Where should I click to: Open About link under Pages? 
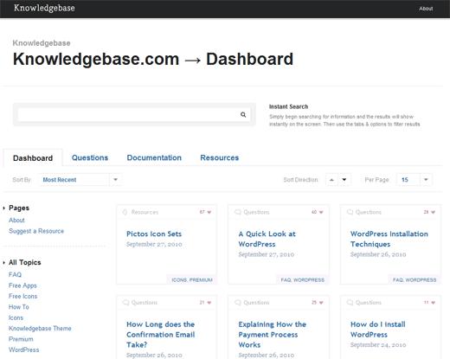16,221
